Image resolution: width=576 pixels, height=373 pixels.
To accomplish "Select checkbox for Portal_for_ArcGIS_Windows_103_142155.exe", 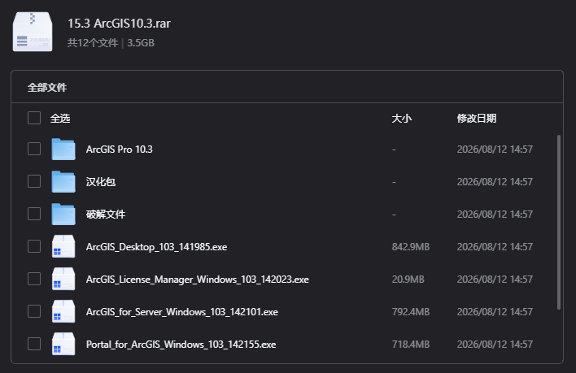I will click(34, 344).
